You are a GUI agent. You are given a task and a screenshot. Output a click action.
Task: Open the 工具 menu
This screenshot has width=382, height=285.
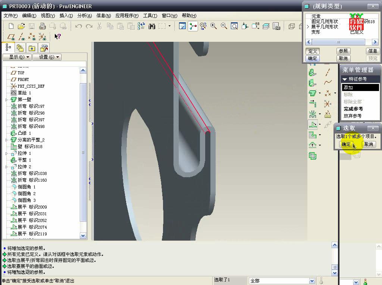(x=150, y=16)
